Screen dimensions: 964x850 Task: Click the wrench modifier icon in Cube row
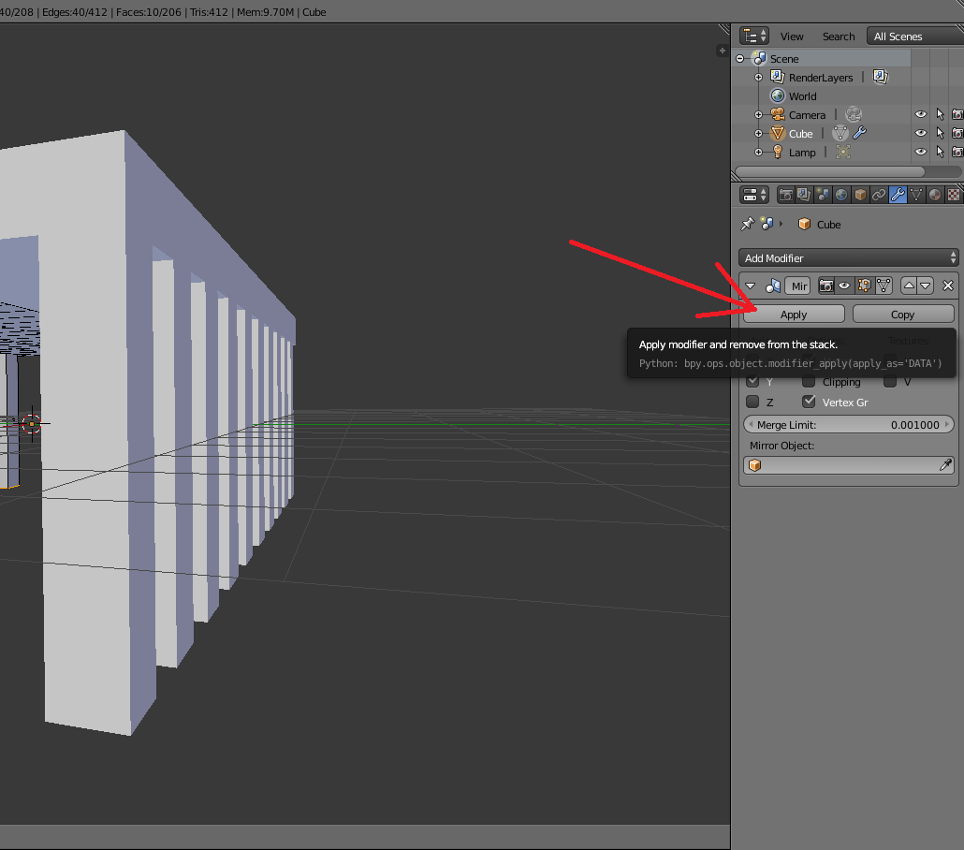coord(860,133)
